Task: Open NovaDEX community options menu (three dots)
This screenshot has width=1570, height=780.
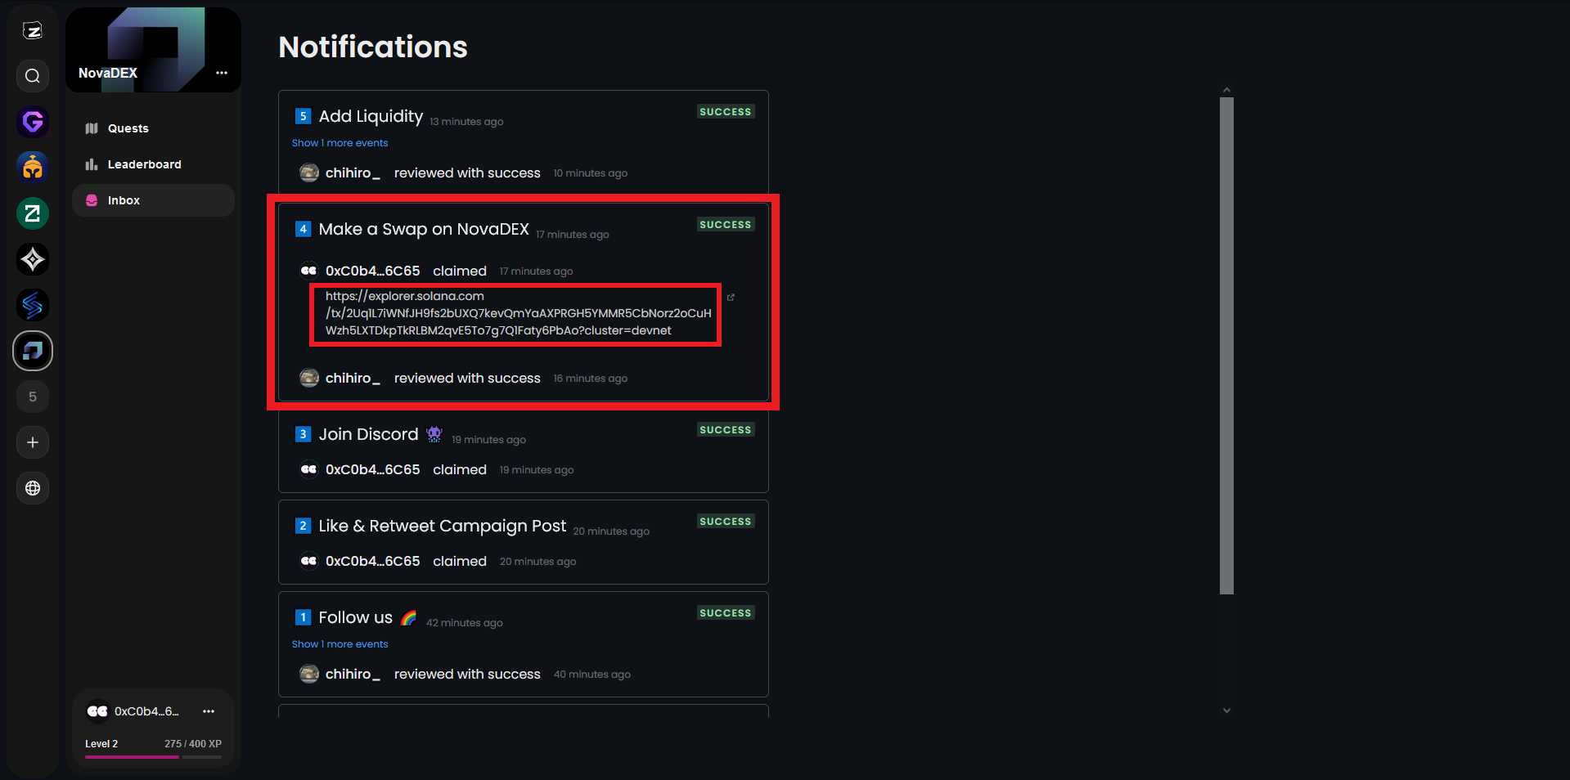Action: coord(222,73)
